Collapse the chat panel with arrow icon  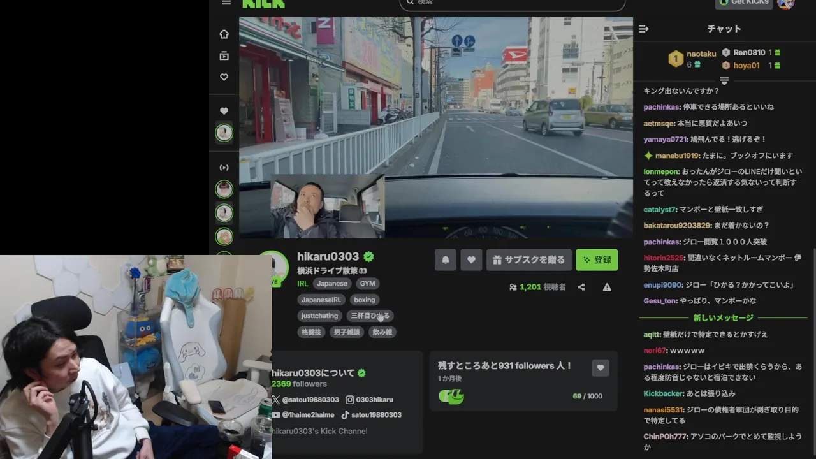(644, 29)
